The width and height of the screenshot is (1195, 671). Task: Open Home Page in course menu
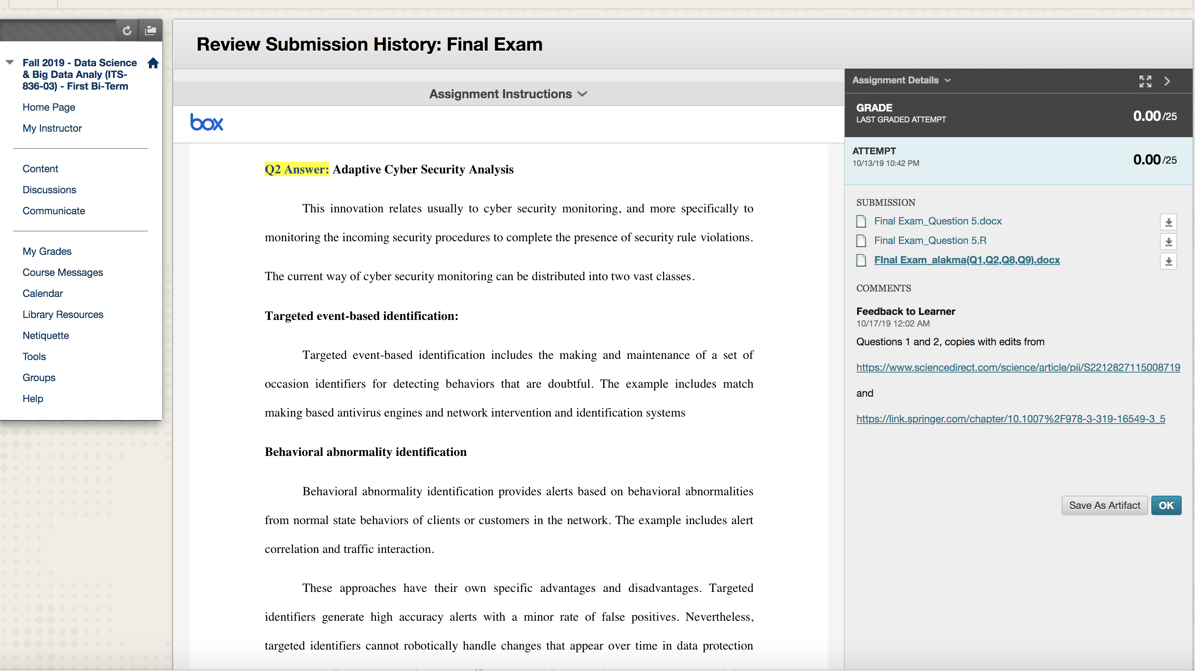(x=49, y=107)
